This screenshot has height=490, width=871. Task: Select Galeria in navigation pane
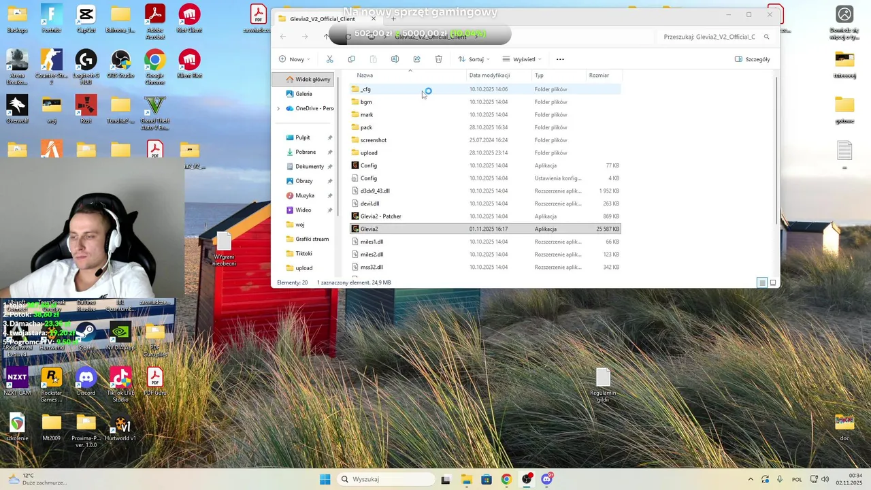(303, 94)
